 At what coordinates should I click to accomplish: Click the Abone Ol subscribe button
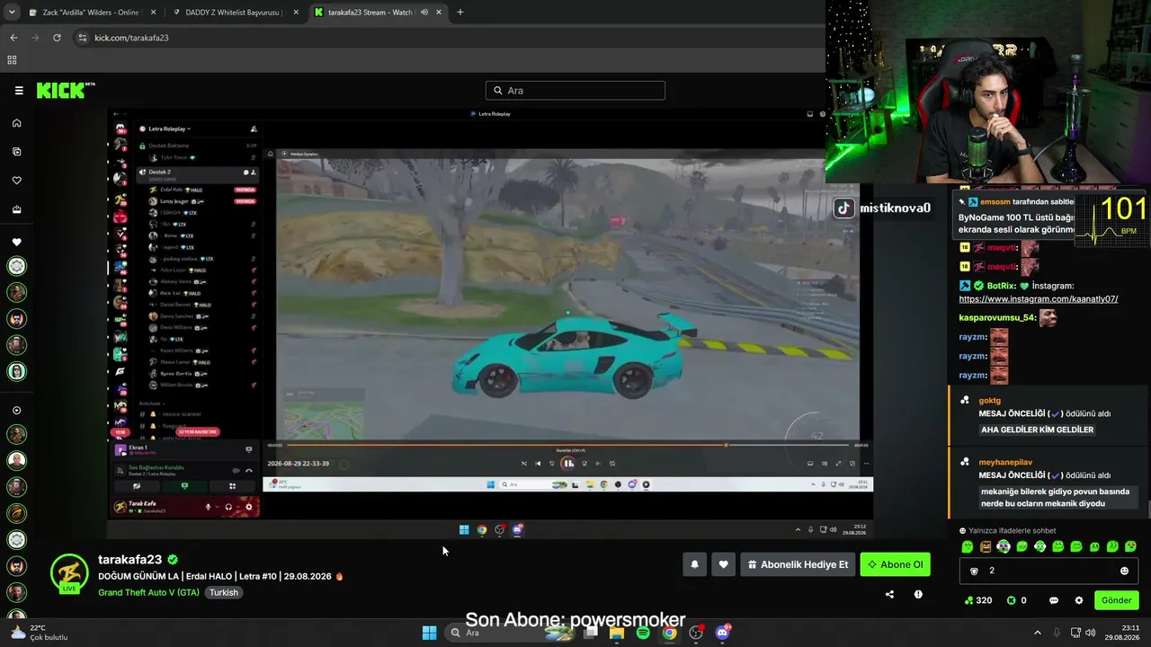click(895, 564)
